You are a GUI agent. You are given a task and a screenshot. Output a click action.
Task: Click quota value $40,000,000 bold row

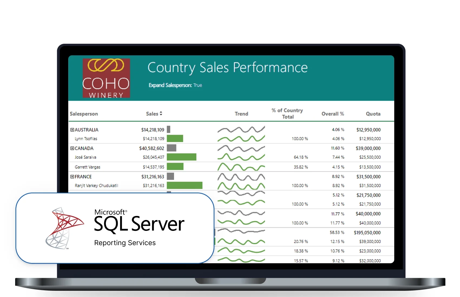coord(368,214)
